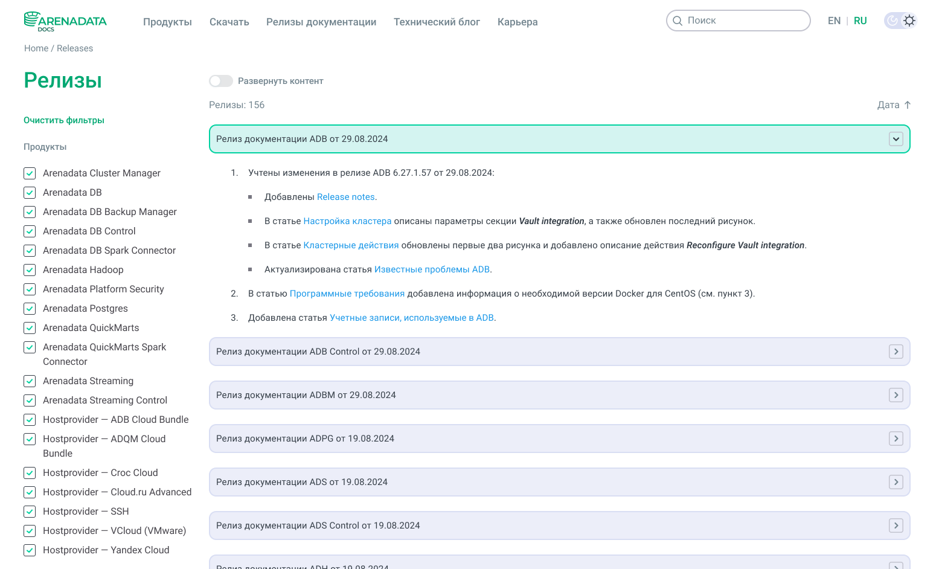Uncheck Hostprovider — VCloud (VMware) checkbox

[30, 531]
